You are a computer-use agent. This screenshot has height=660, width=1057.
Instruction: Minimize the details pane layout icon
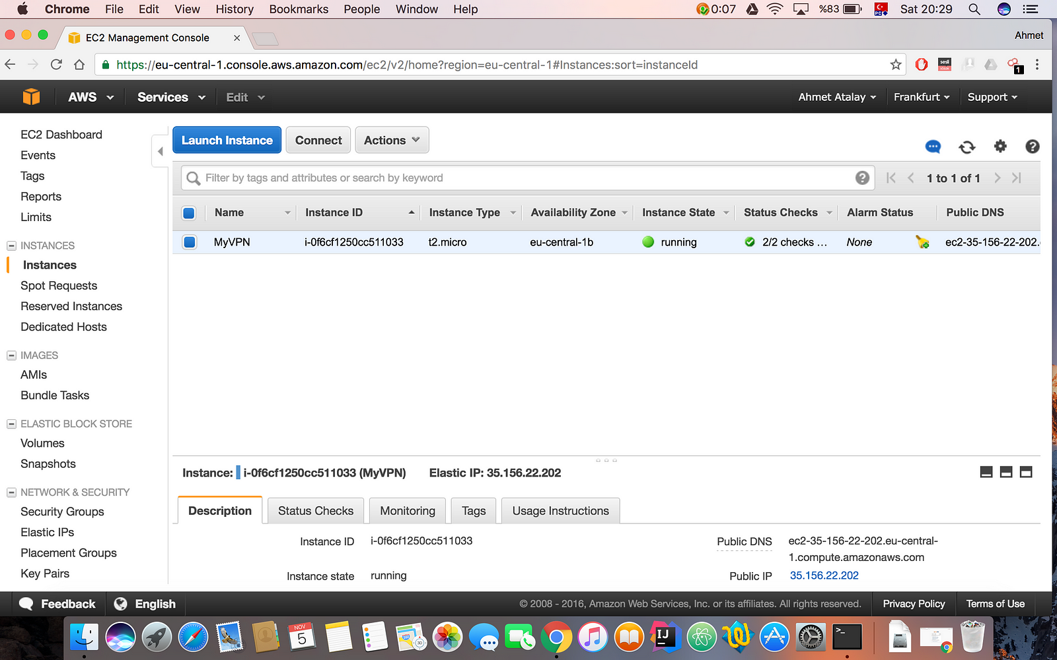point(986,472)
